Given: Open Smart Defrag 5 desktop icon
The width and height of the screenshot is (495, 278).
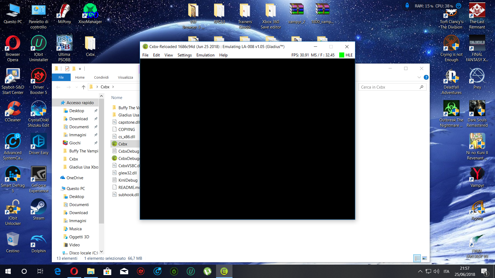Looking at the screenshot, I should (x=13, y=180).
